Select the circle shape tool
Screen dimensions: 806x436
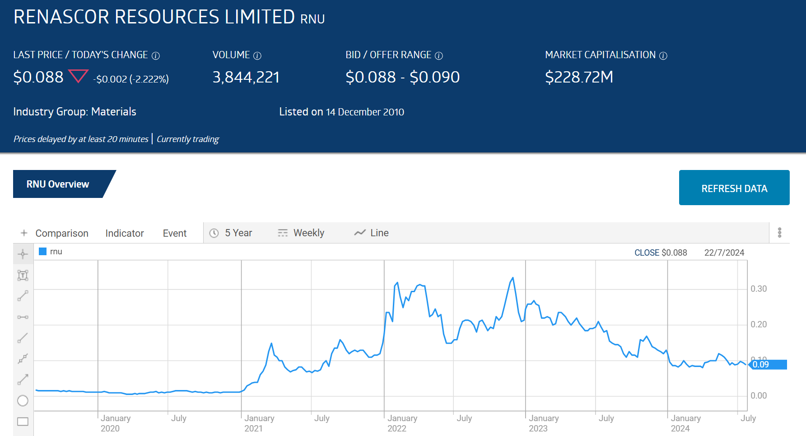[x=23, y=400]
